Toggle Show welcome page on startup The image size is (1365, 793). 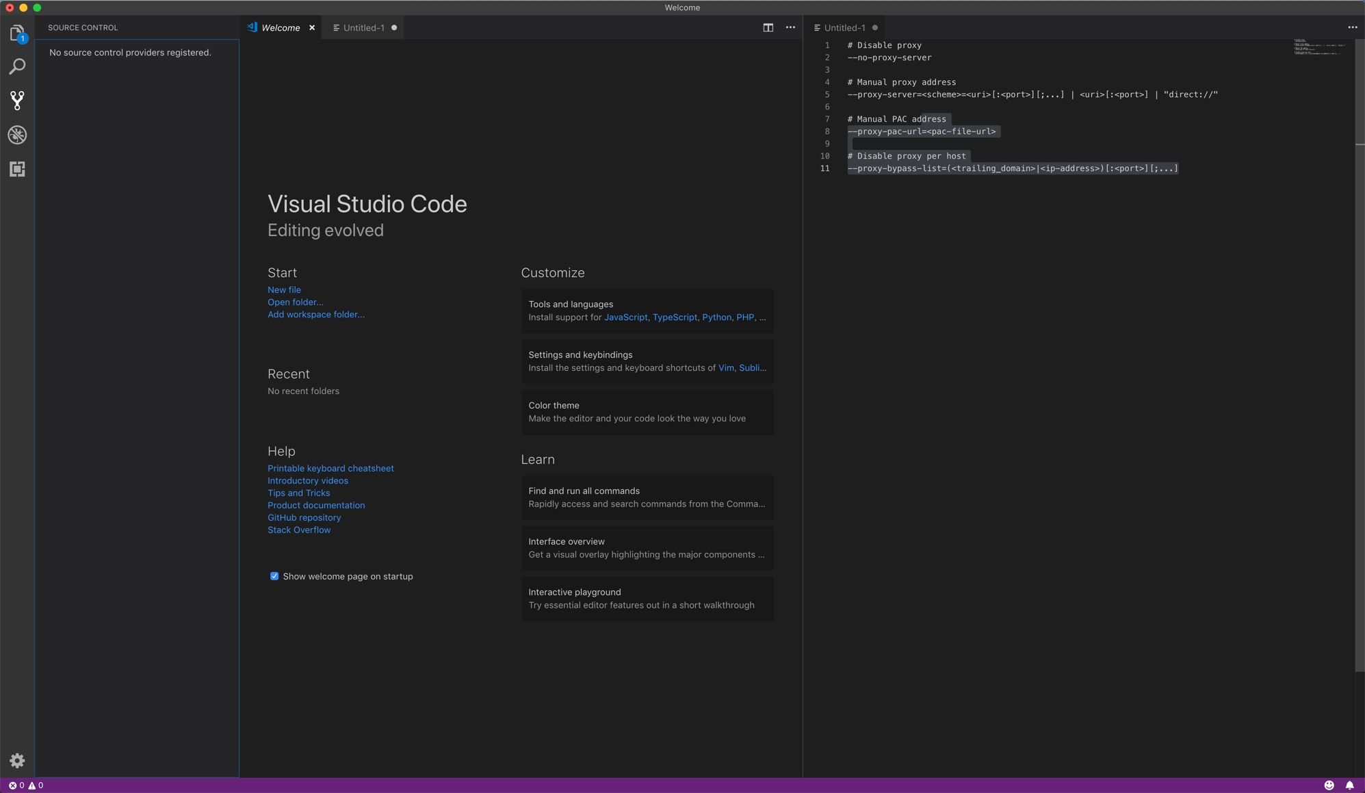(x=274, y=576)
